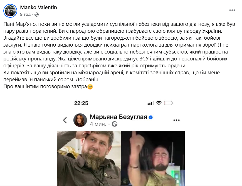This screenshot has width=242, height=186.
Task: Open Manko Valentin's profile picture
Action: [10, 11]
